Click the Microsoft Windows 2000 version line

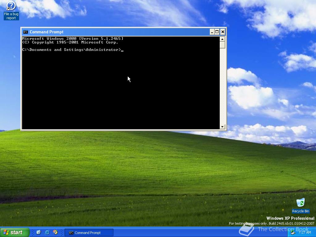tap(73, 39)
